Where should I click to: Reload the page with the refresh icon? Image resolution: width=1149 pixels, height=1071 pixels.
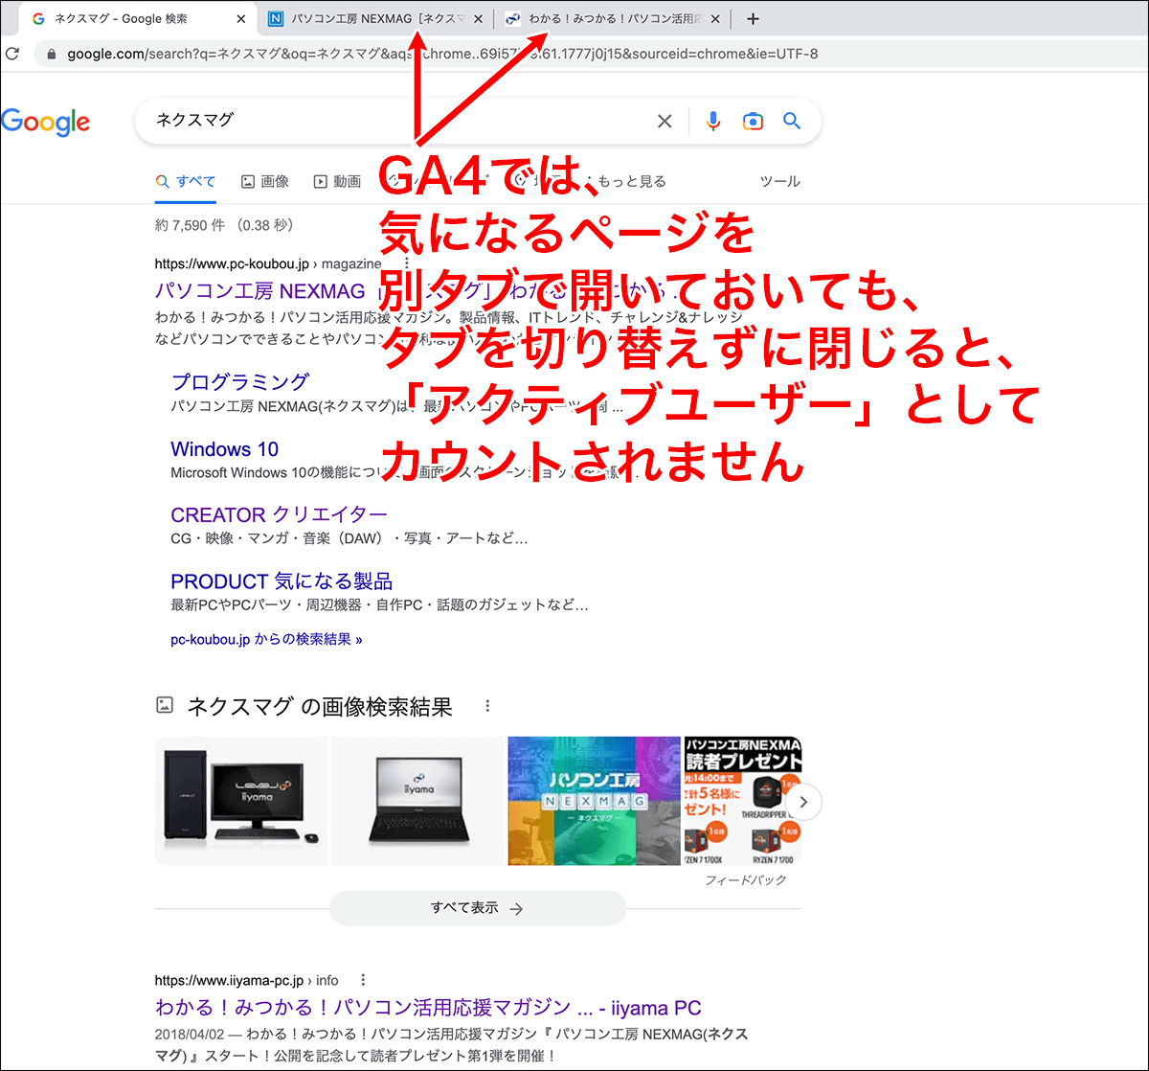(11, 54)
